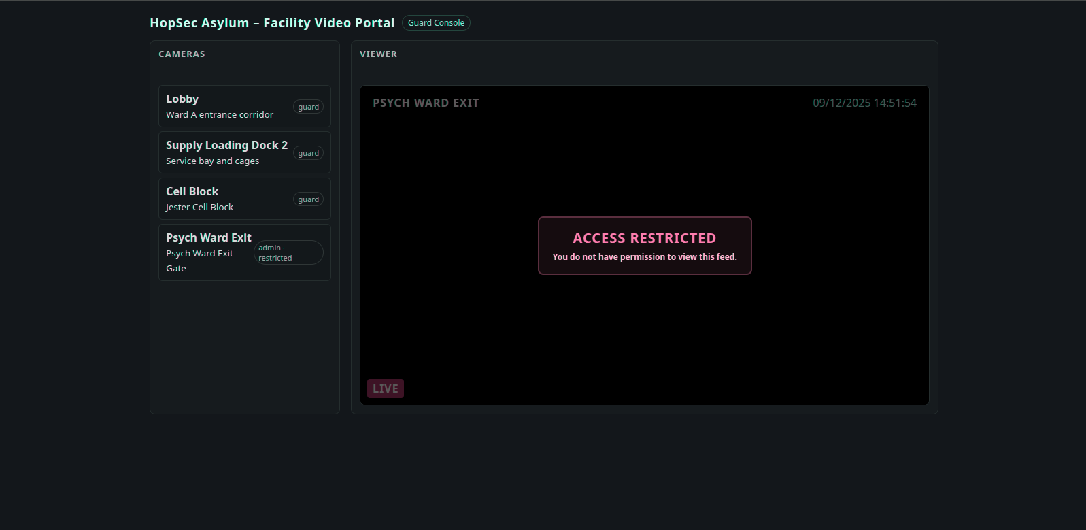
Task: Click the guard badge on Lobby camera
Action: click(308, 107)
